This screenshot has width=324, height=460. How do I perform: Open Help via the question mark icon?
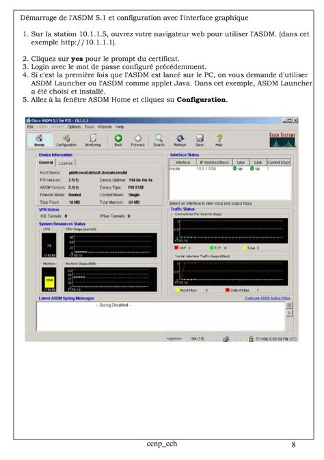pyautogui.click(x=219, y=140)
